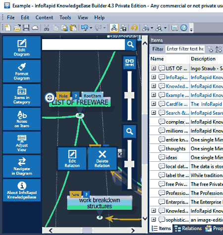Open the Print dropdown arrow
Screen dimensions: 223x235
(152, 28)
